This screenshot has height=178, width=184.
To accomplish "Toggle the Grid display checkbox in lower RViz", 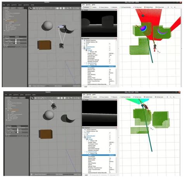I will [x=110, y=133].
